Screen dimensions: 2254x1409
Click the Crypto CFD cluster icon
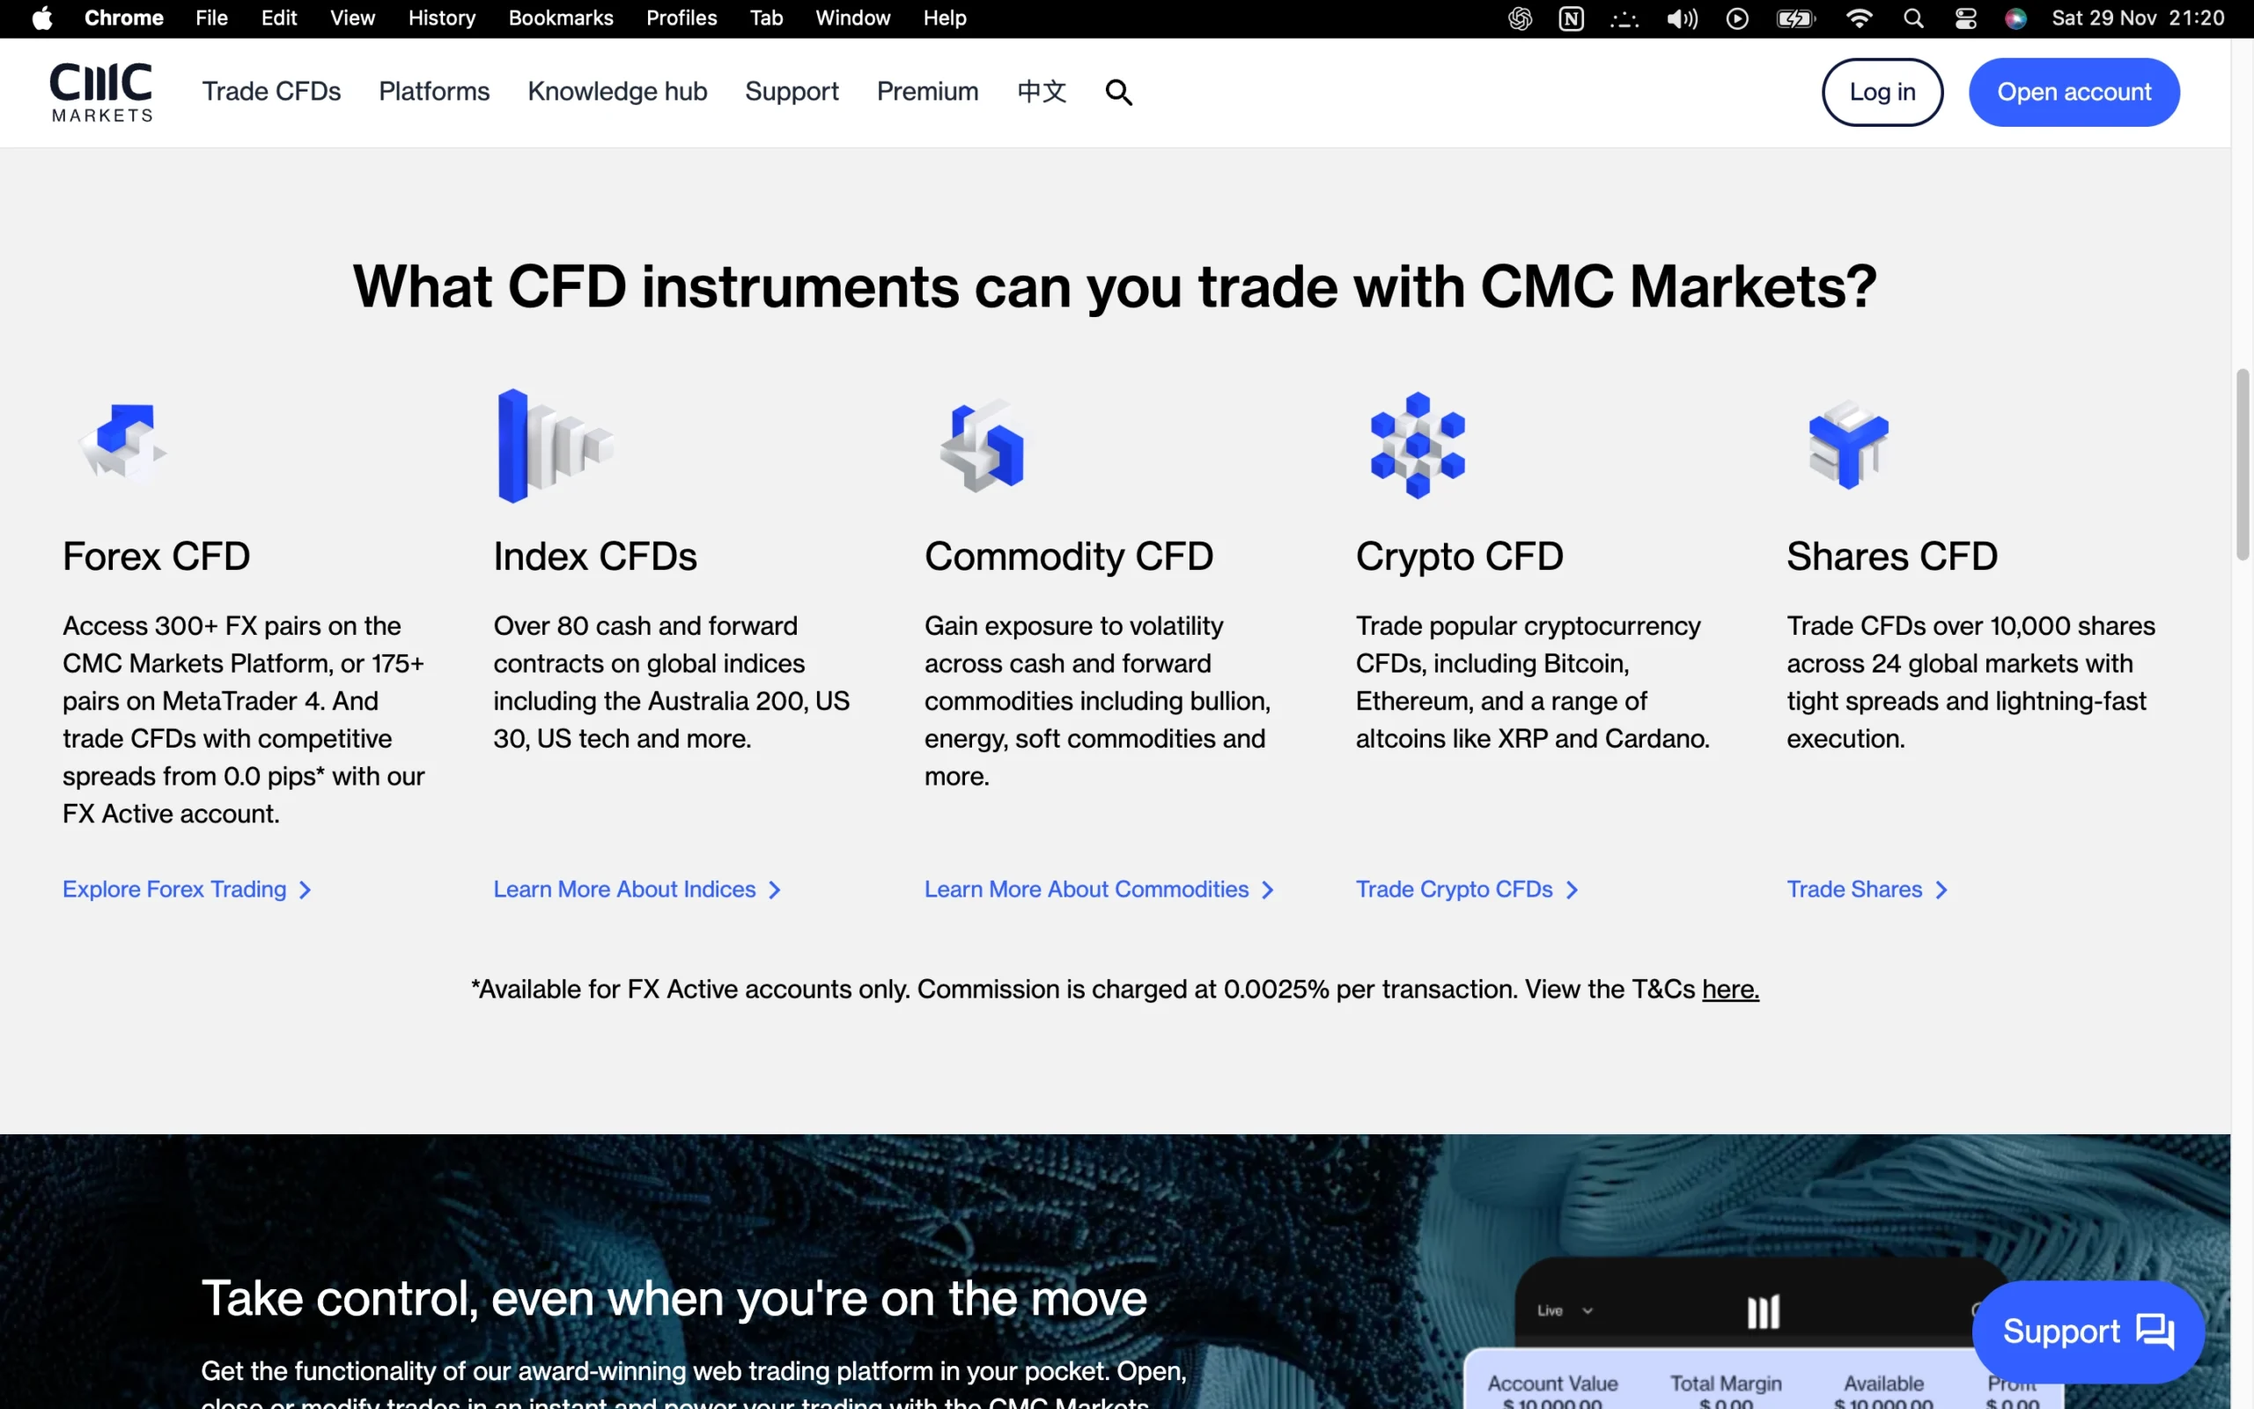[x=1415, y=445]
